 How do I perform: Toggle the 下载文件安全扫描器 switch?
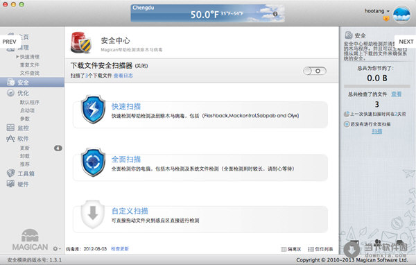tap(315, 71)
